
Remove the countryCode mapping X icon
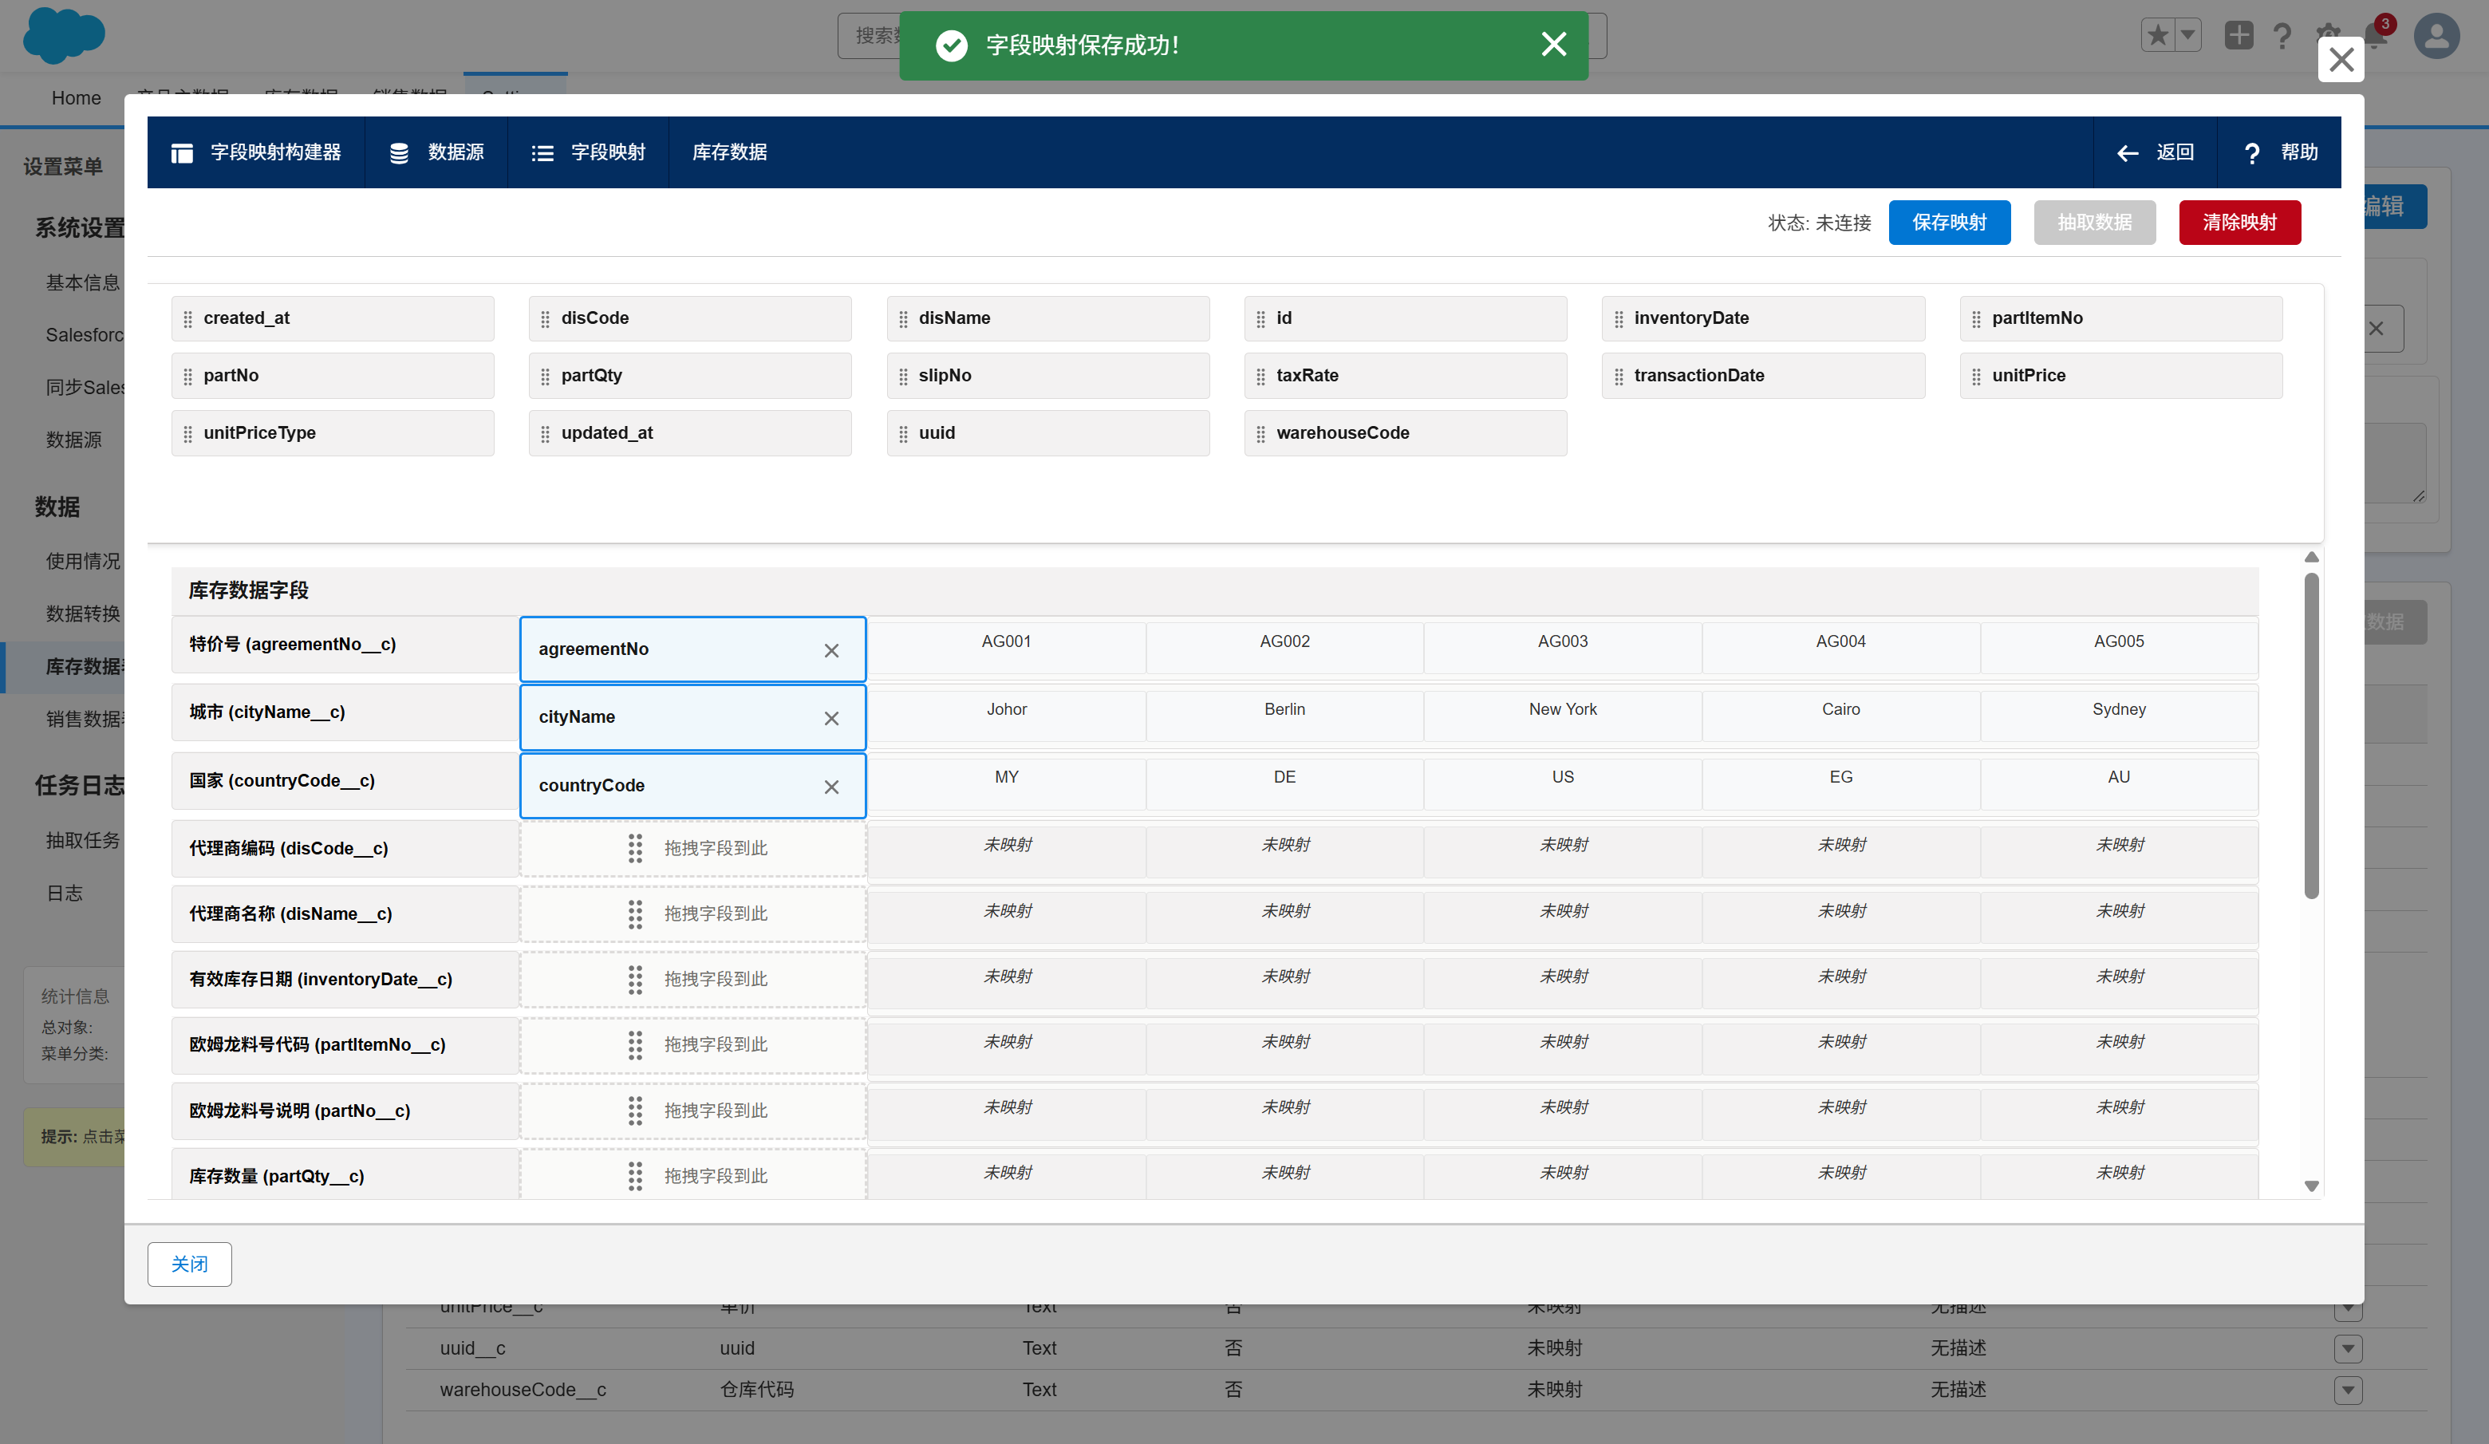(830, 786)
